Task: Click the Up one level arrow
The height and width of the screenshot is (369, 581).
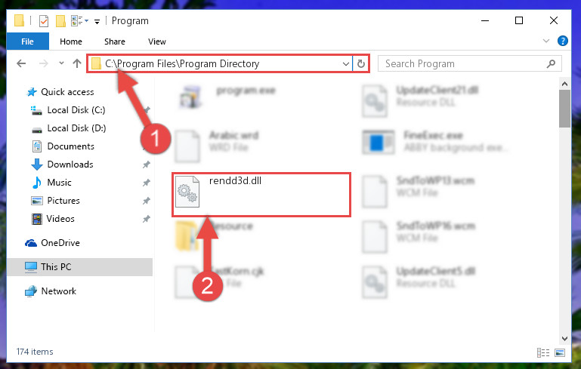Action: [x=77, y=63]
